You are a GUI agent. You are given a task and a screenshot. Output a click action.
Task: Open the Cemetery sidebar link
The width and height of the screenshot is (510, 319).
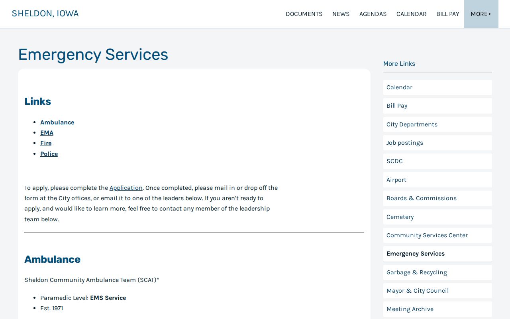pyautogui.click(x=437, y=217)
